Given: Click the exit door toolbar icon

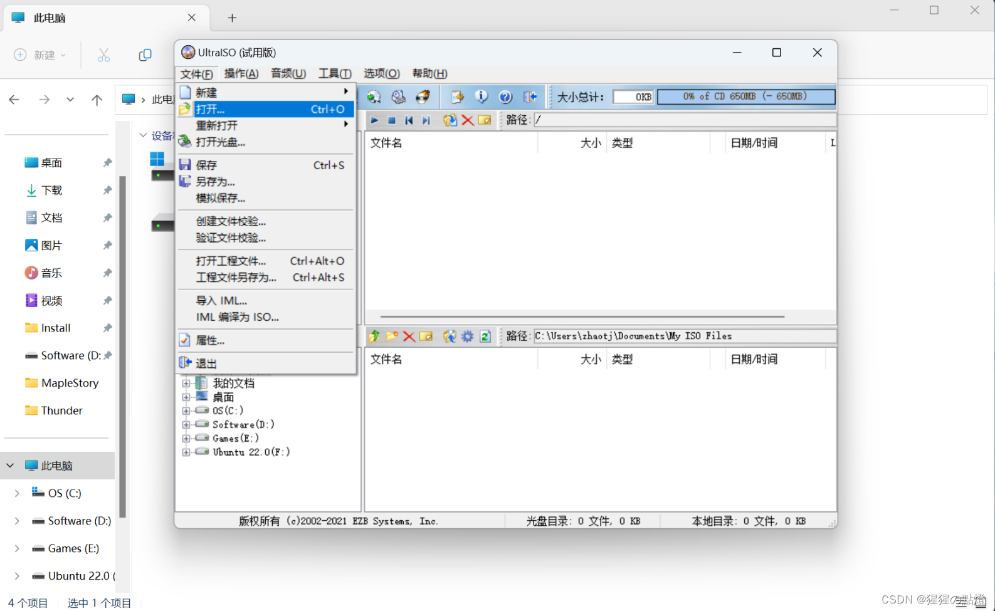Looking at the screenshot, I should (530, 97).
